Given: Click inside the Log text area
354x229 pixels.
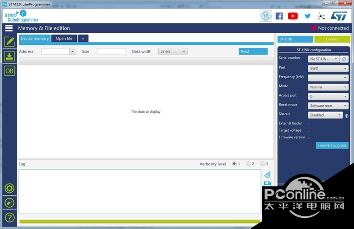Looking at the screenshot, I should (x=140, y=191).
